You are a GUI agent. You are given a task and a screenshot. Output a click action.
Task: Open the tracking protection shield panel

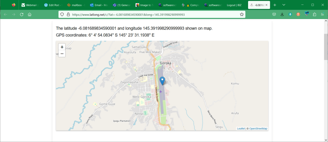62,14
